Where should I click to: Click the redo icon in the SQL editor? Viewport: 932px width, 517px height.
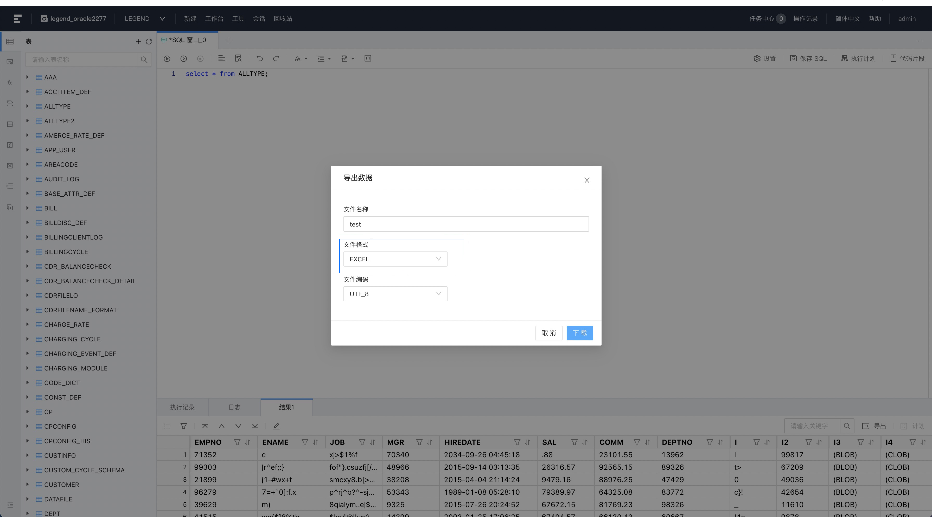point(276,58)
